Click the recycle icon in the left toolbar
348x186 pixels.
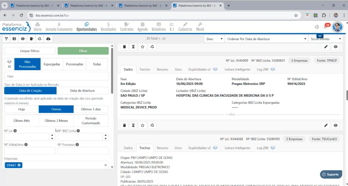40,39
